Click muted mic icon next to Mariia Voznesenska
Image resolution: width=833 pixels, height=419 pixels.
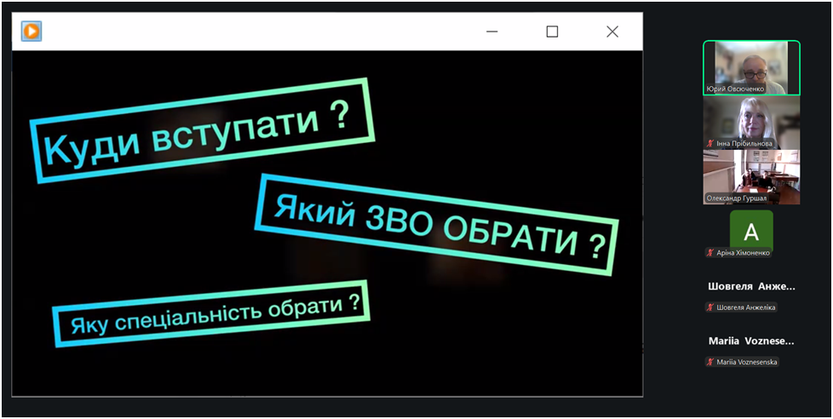pyautogui.click(x=709, y=362)
